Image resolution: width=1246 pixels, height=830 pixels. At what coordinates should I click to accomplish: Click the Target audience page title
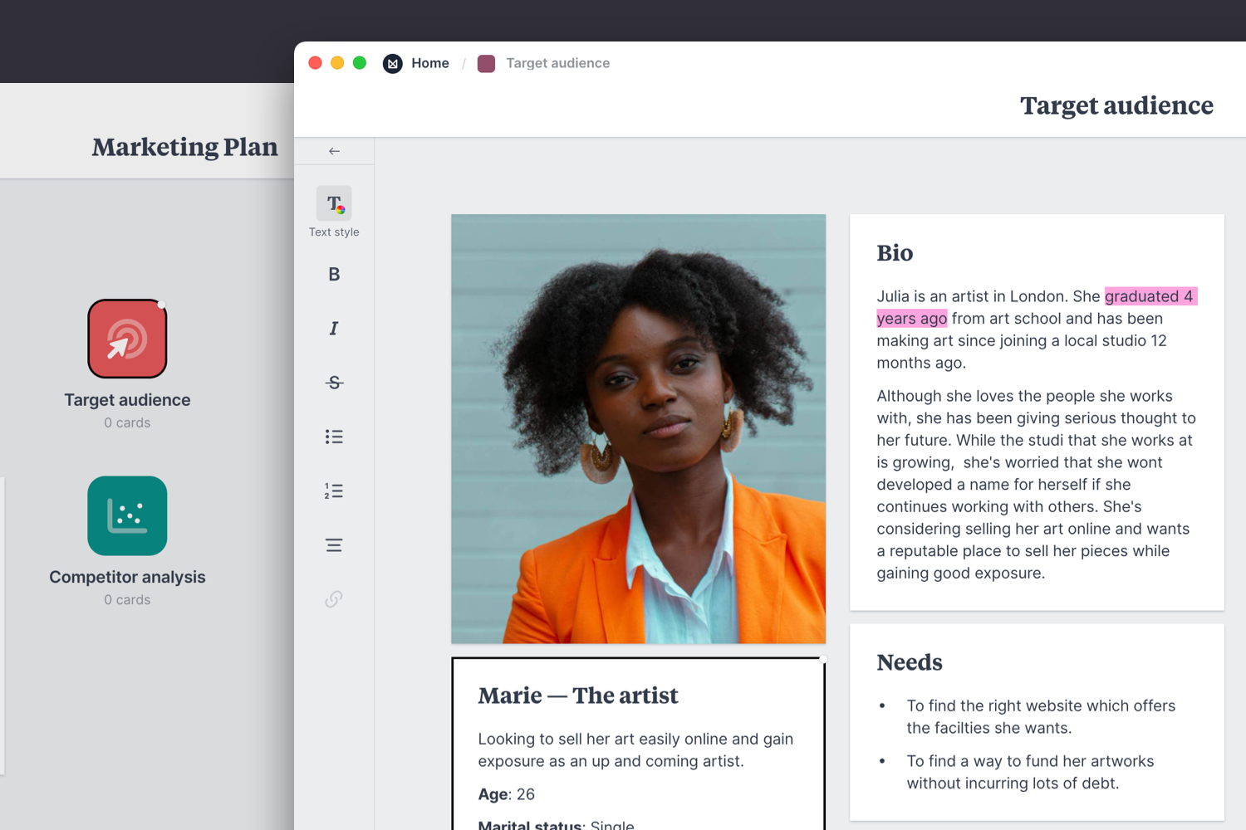pos(1116,105)
